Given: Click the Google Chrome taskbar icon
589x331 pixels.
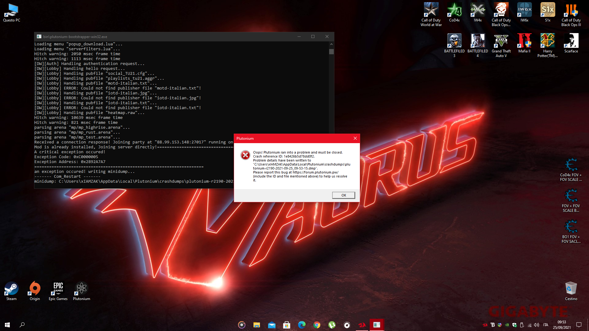Looking at the screenshot, I should 317,325.
